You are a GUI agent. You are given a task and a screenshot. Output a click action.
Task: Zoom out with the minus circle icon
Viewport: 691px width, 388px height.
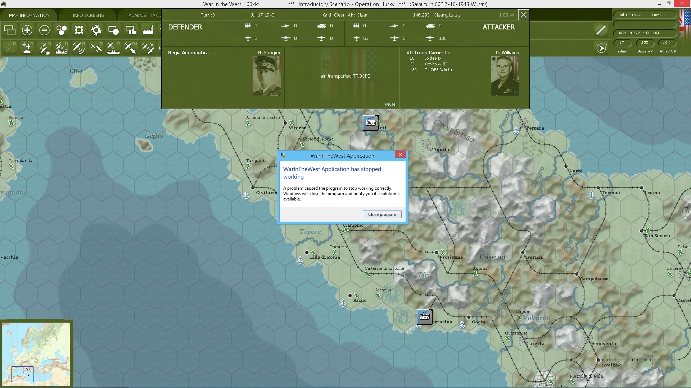tap(44, 30)
